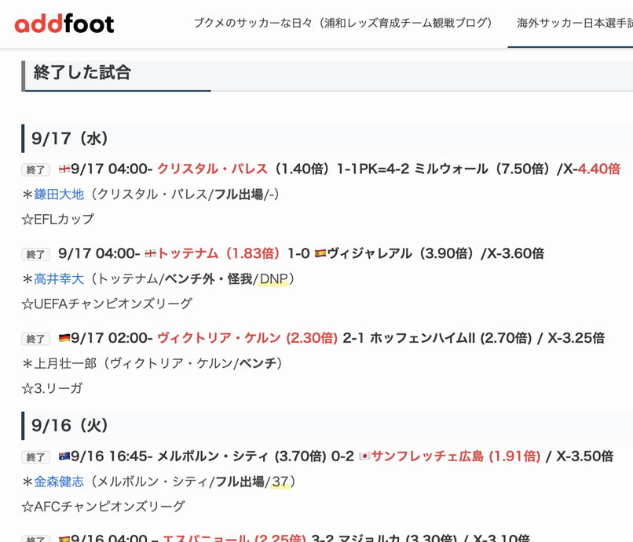Click England flag before クリスタル・パレス row
633x542 pixels.
tap(64, 169)
